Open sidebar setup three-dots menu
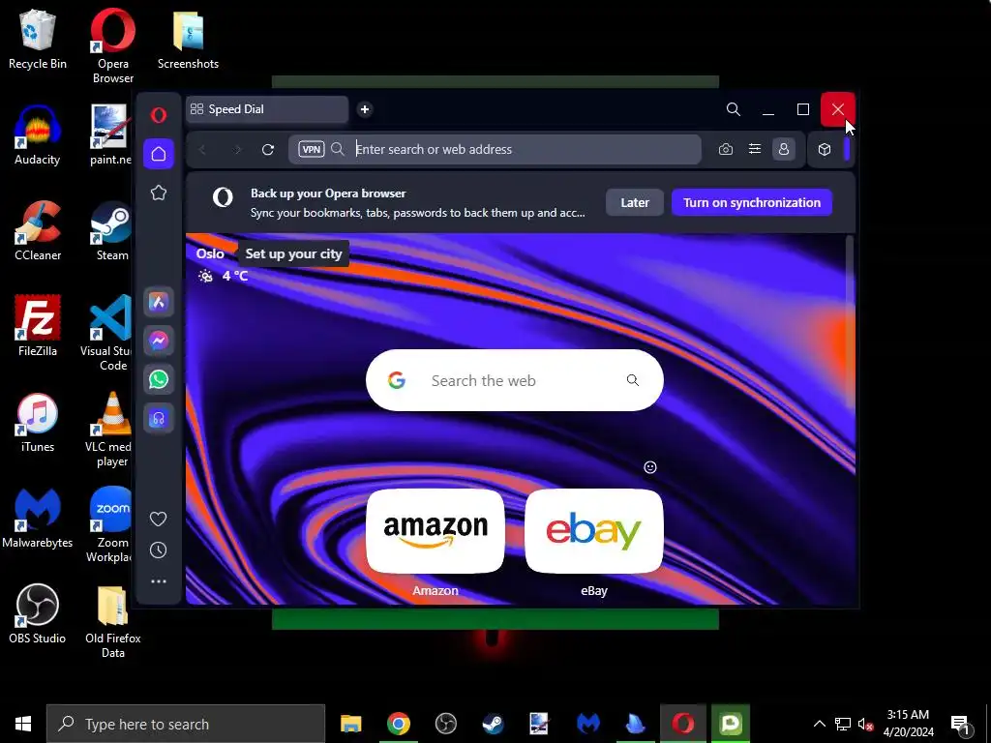The height and width of the screenshot is (743, 991). tap(159, 581)
